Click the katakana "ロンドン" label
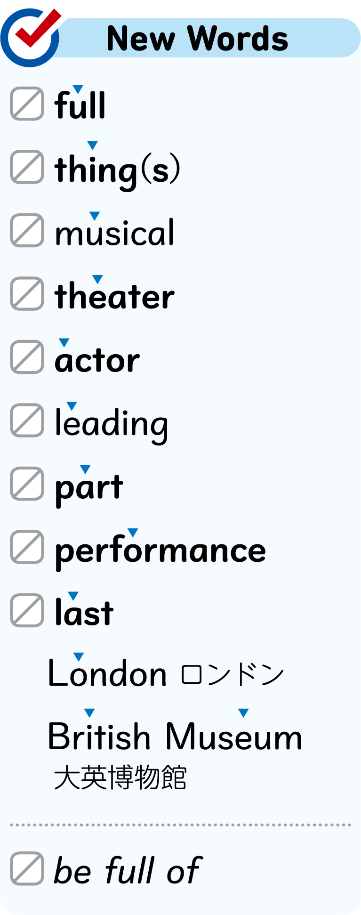 [x=233, y=674]
